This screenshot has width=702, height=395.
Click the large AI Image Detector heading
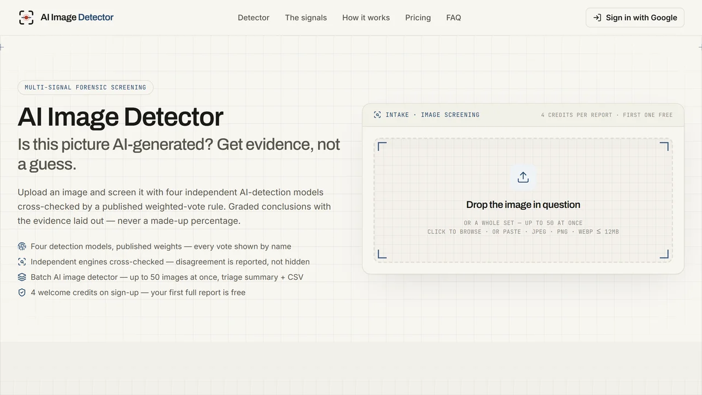pyautogui.click(x=121, y=117)
